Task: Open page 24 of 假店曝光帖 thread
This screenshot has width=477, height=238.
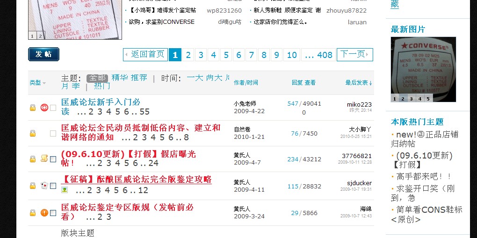Action: (x=154, y=163)
